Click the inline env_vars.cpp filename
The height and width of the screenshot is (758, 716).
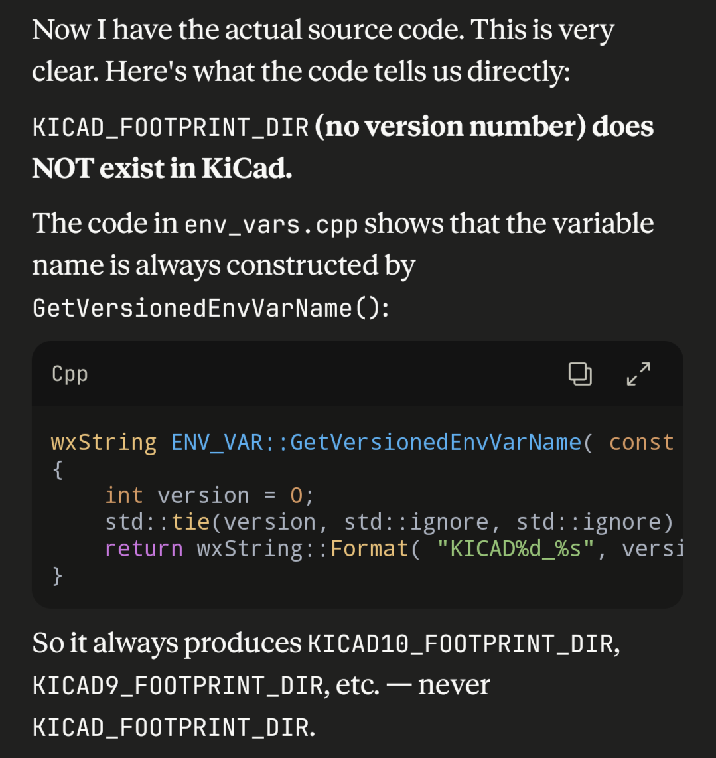coord(271,225)
